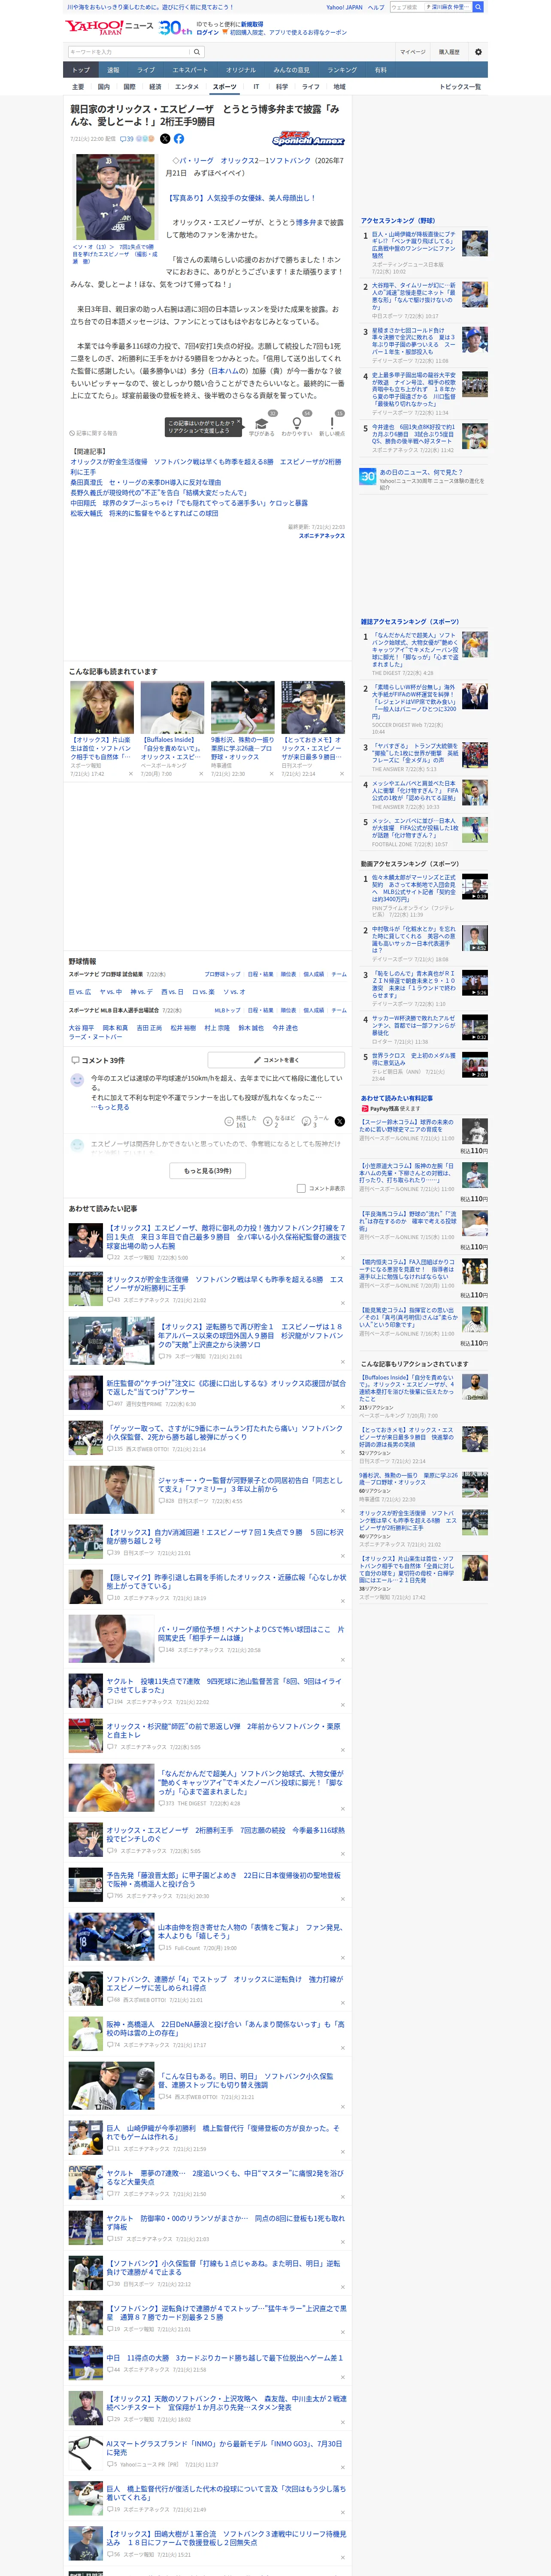Viewport: 551px width, 2576px height.
Task: Open the ランキング menu item
Action: pos(342,70)
